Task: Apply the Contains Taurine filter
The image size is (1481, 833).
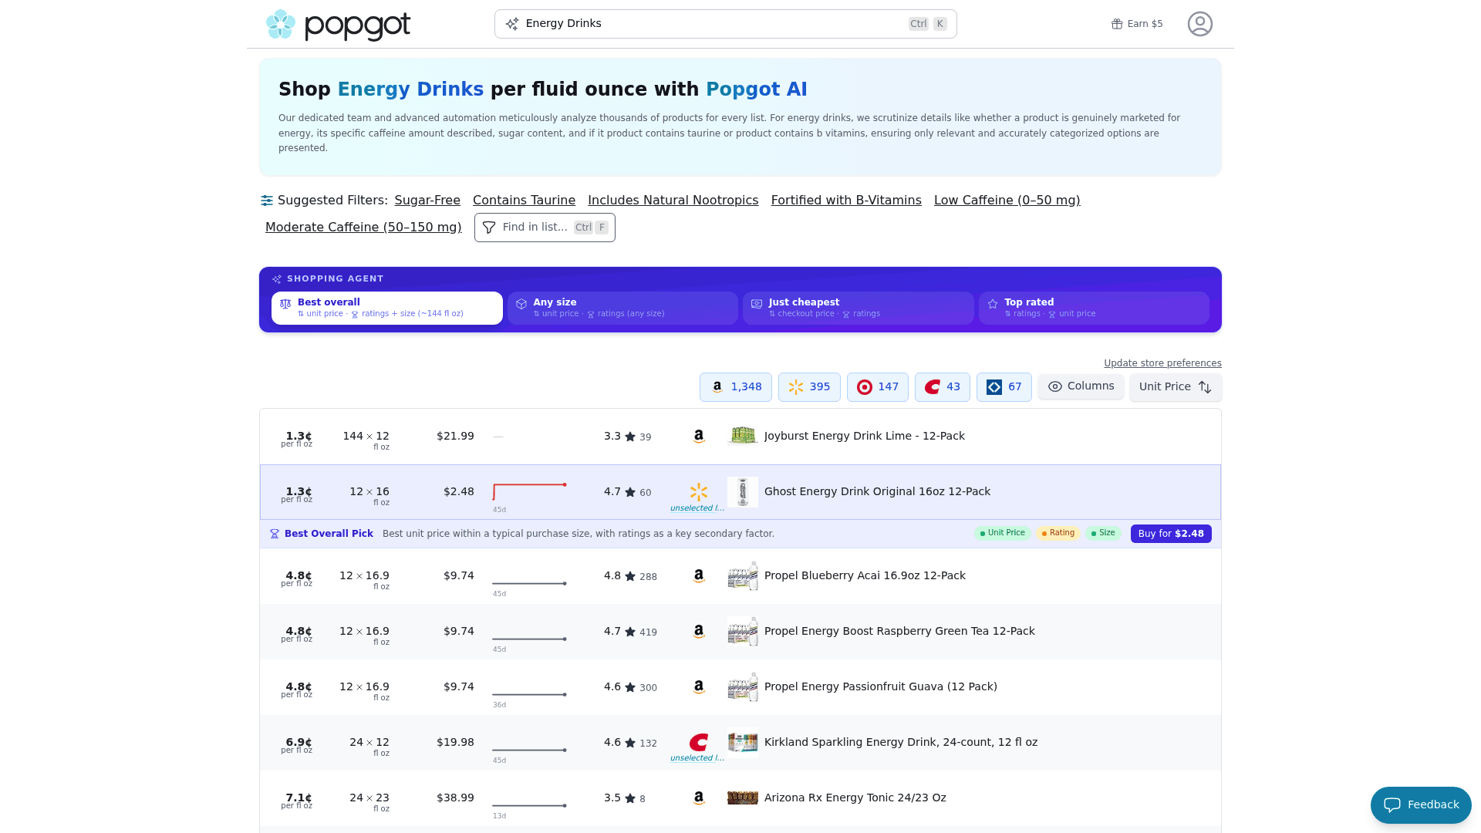Action: (524, 201)
